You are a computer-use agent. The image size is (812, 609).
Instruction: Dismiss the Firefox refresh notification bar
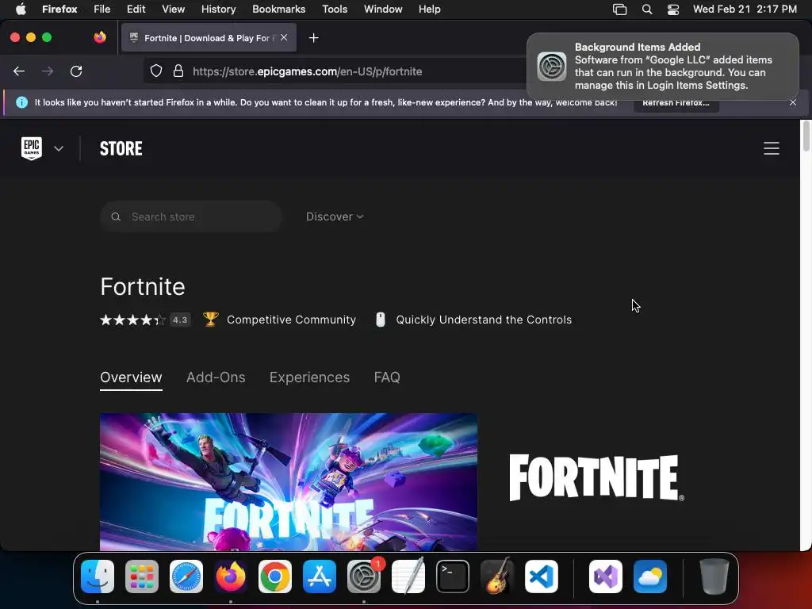793,102
